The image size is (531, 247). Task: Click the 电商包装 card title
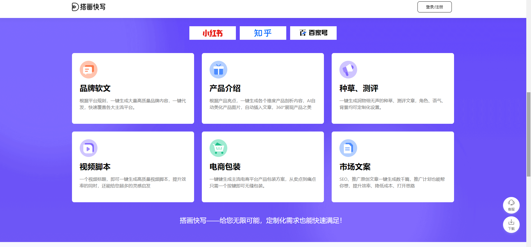pos(225,167)
